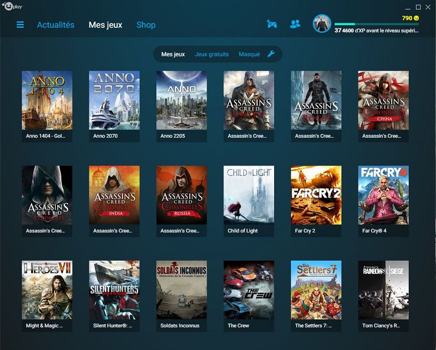436x350 pixels.
Task: Open the Rainbow Six Siege cover
Action: [384, 290]
